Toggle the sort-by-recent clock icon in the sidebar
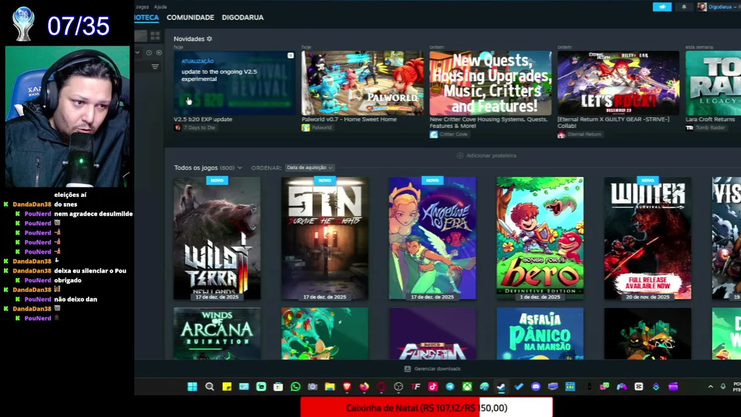Viewport: 741px width, 417px height. [x=149, y=53]
